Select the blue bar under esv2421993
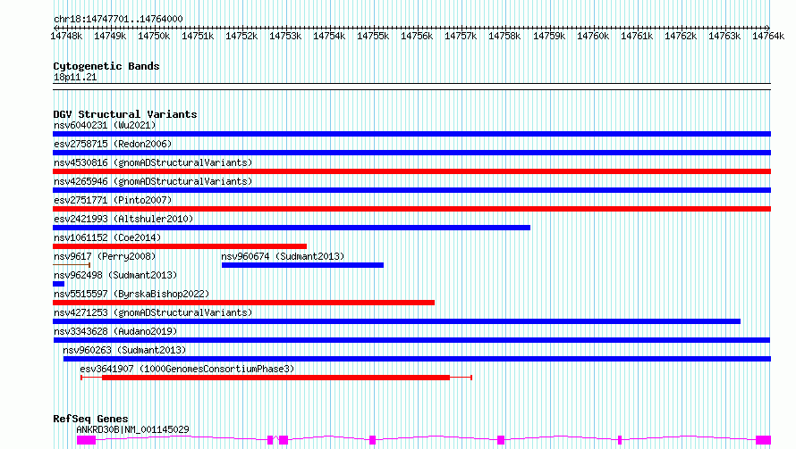Viewport: 796px width, 449px height. click(x=292, y=228)
